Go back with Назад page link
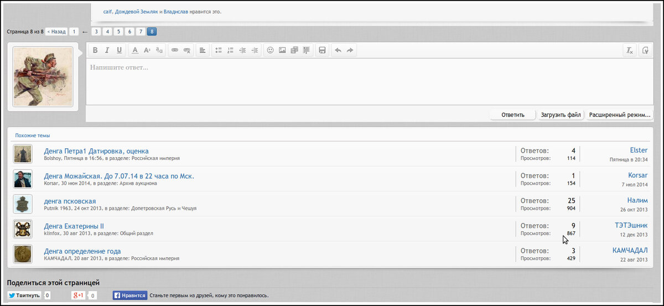This screenshot has width=664, height=306. (56, 32)
